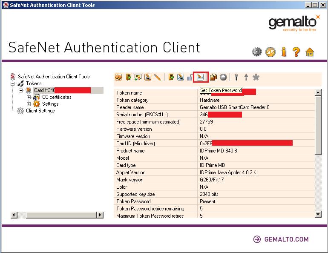The width and height of the screenshot is (328, 253).
Task: Click blue Change Administrator Password icon beside padlock
Action: [x=181, y=77]
